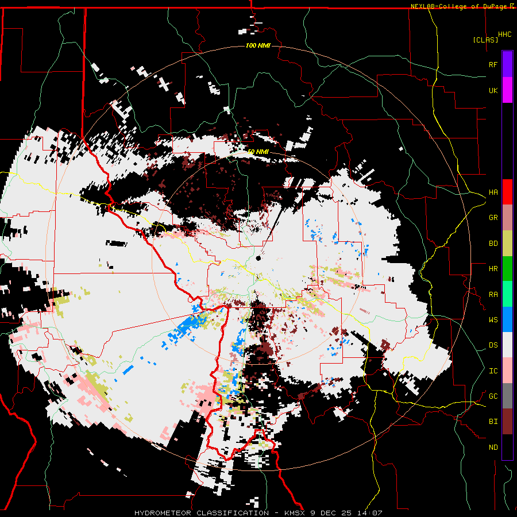This screenshot has height=517, width=517.
Task: Click the Hydrometeor Classification KMSX caption
Action: (258, 513)
